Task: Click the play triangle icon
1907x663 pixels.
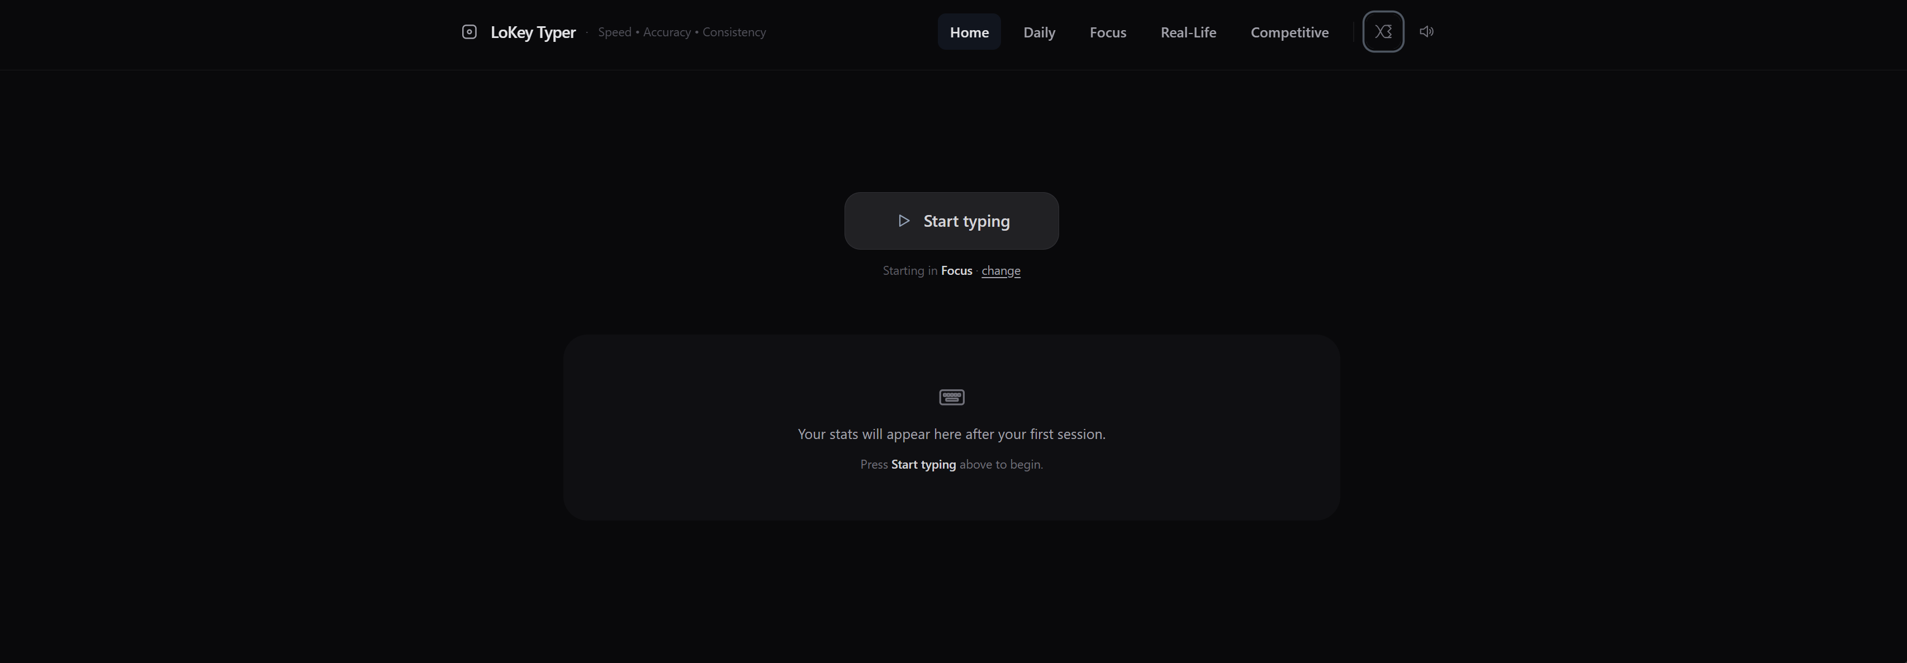Action: [x=903, y=221]
